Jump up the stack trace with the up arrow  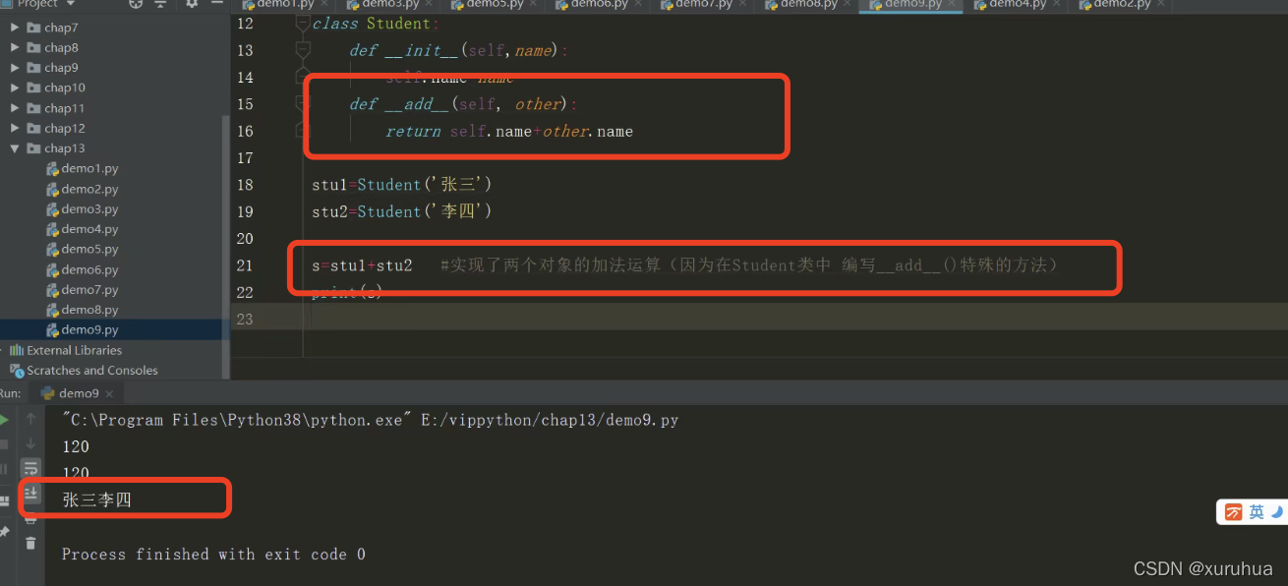[x=30, y=420]
